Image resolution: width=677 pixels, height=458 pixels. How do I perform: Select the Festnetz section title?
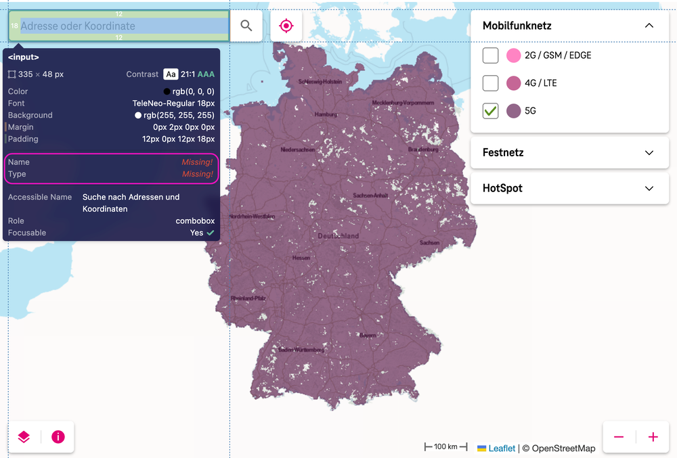pos(503,153)
